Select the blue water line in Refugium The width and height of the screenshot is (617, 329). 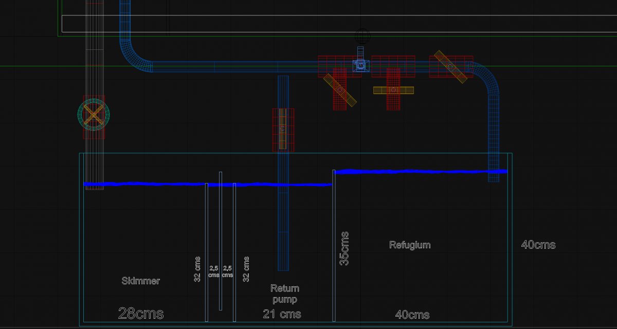(421, 171)
